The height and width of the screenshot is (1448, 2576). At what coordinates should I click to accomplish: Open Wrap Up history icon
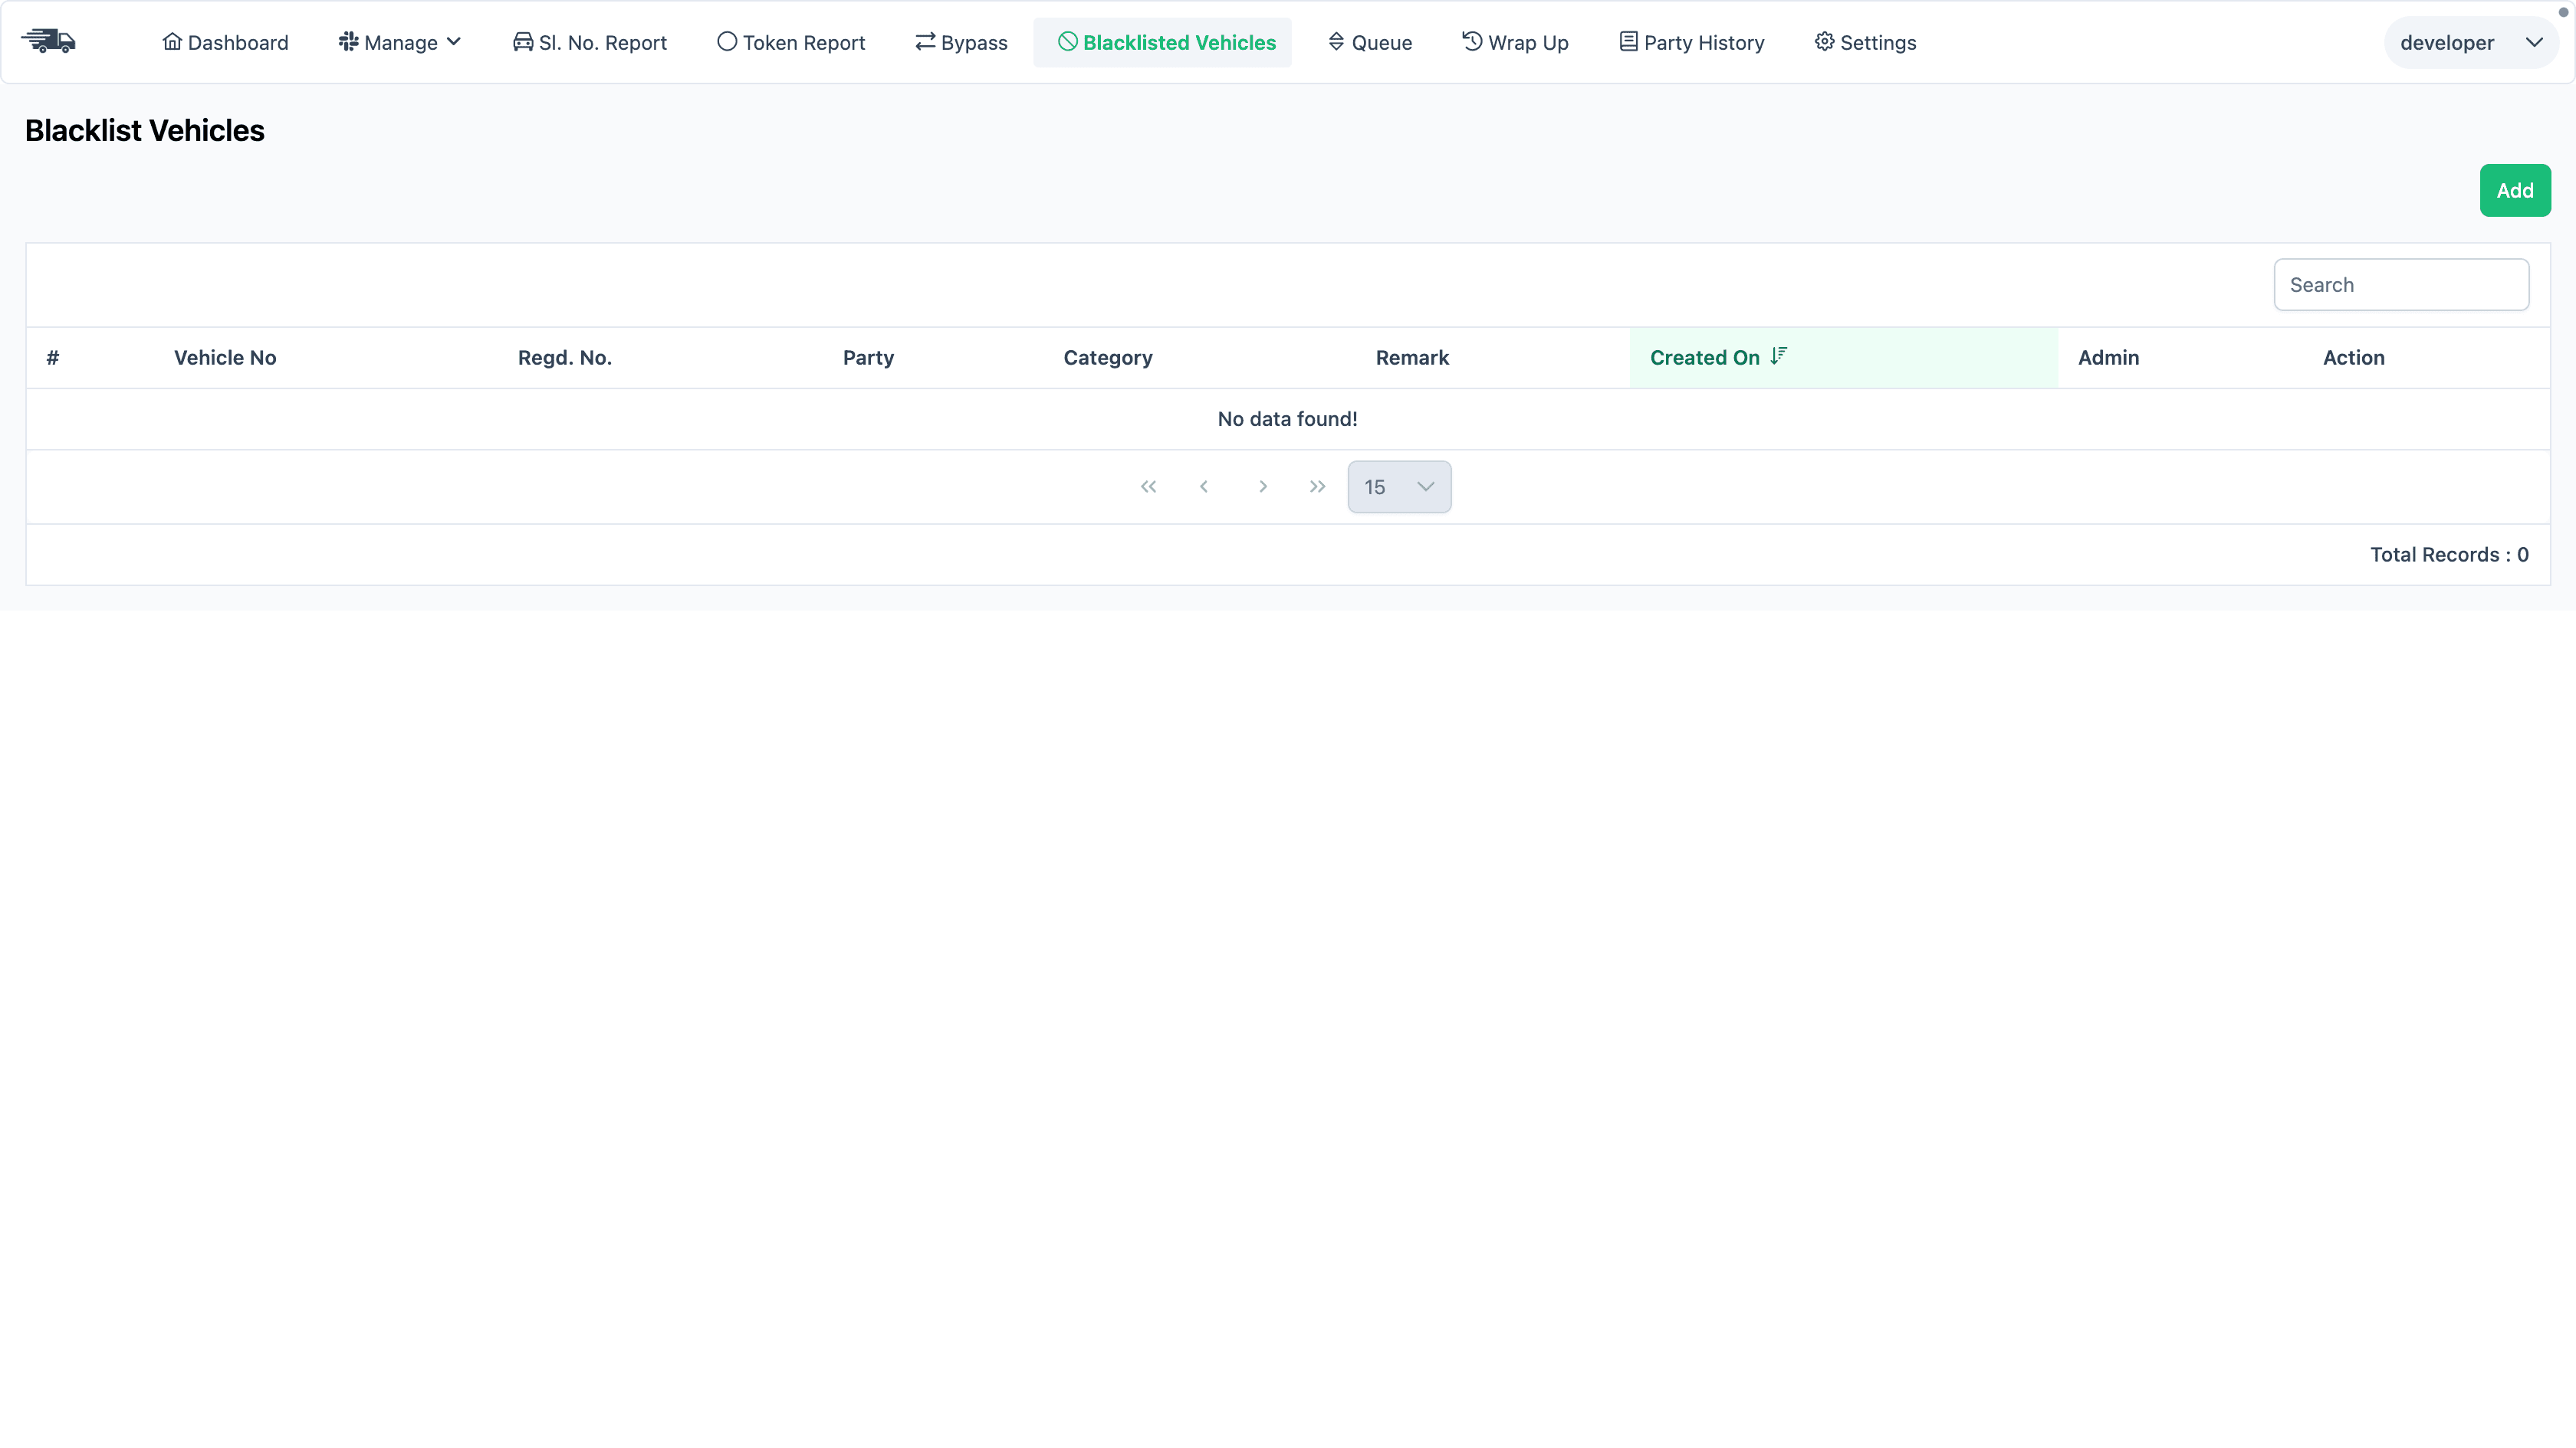pyautogui.click(x=1472, y=42)
